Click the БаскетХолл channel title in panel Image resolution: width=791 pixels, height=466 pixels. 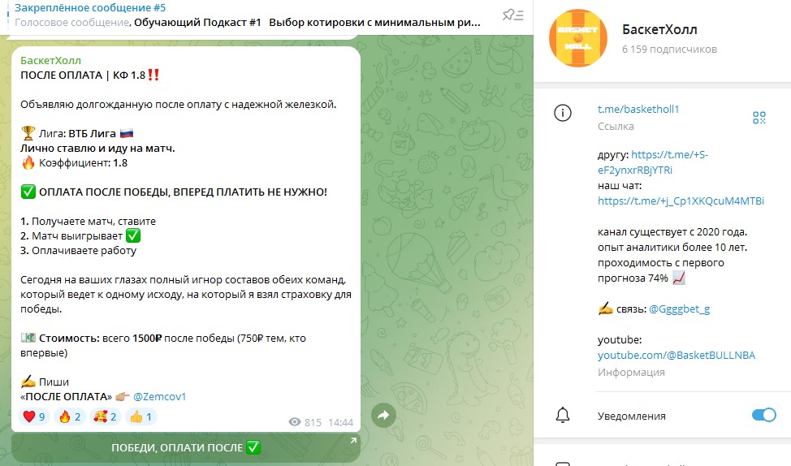click(x=659, y=30)
